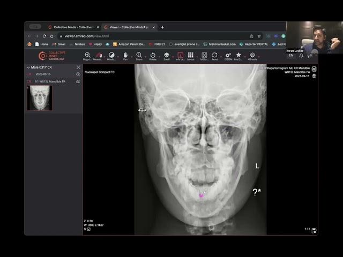Viewport: 343px width, 257px height.
Task: Click the pink annotation marker on mandible
Action: coord(202,195)
